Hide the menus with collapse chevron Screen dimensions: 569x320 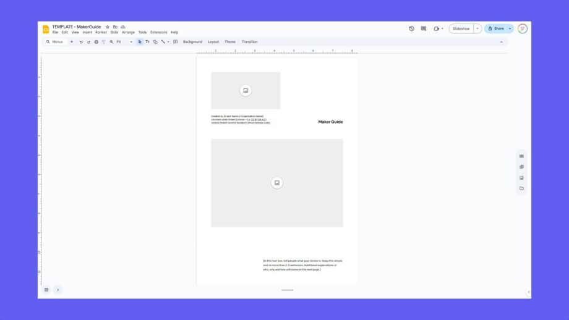pos(502,42)
